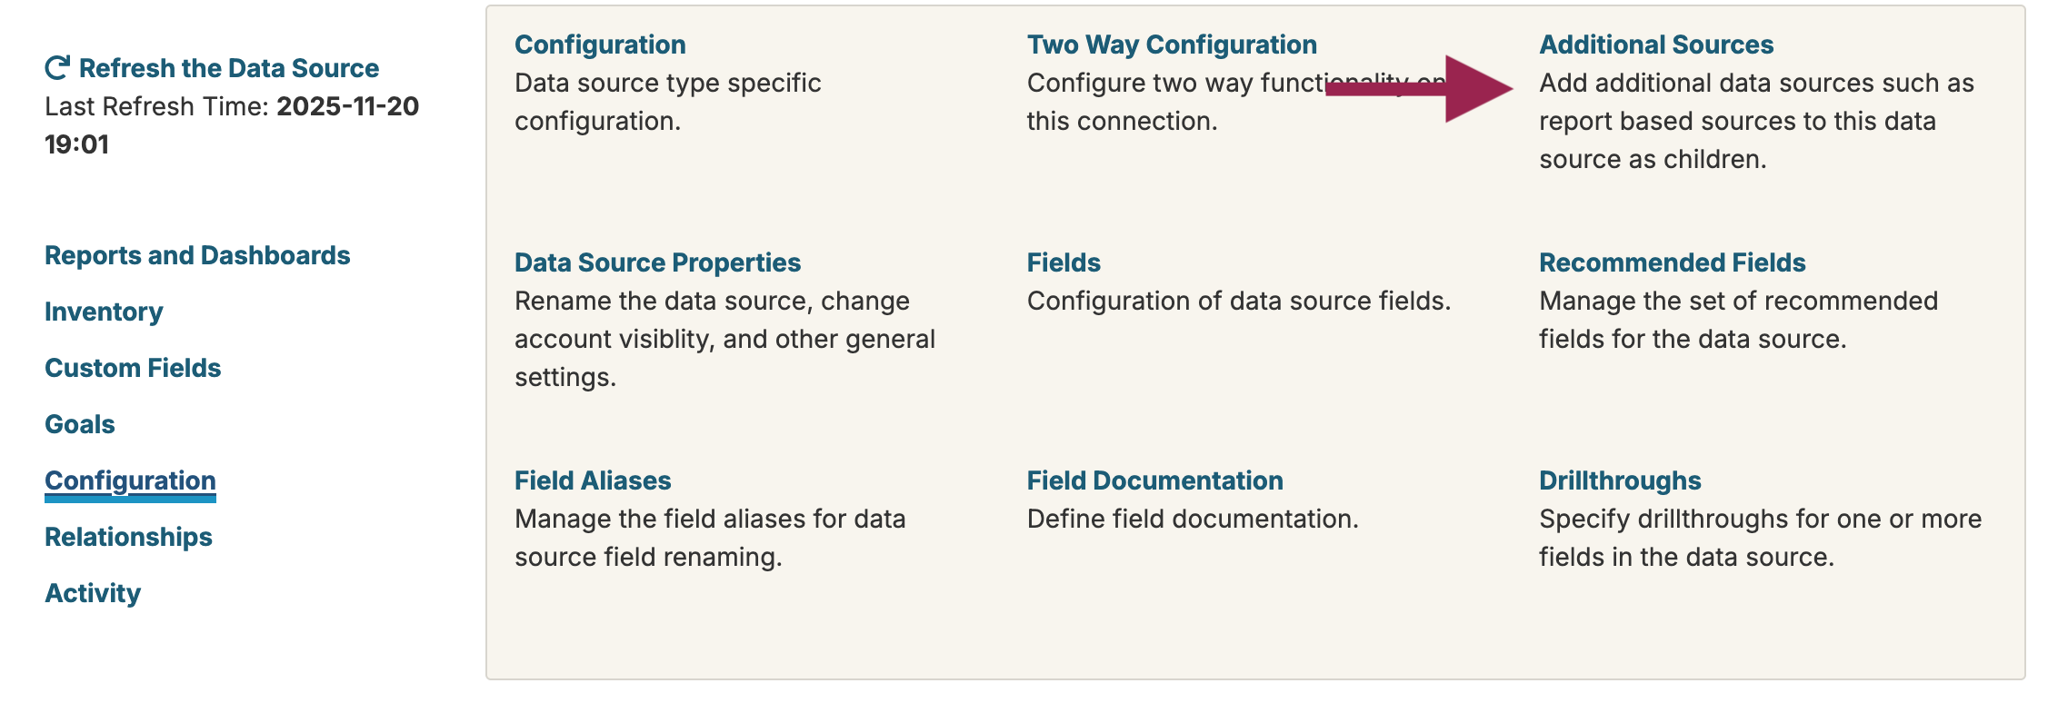
Task: Open Reports and Dashboards section
Action: point(197,255)
